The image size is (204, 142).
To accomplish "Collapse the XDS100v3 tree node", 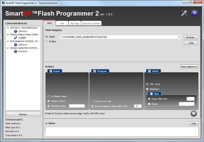I will [8, 28].
